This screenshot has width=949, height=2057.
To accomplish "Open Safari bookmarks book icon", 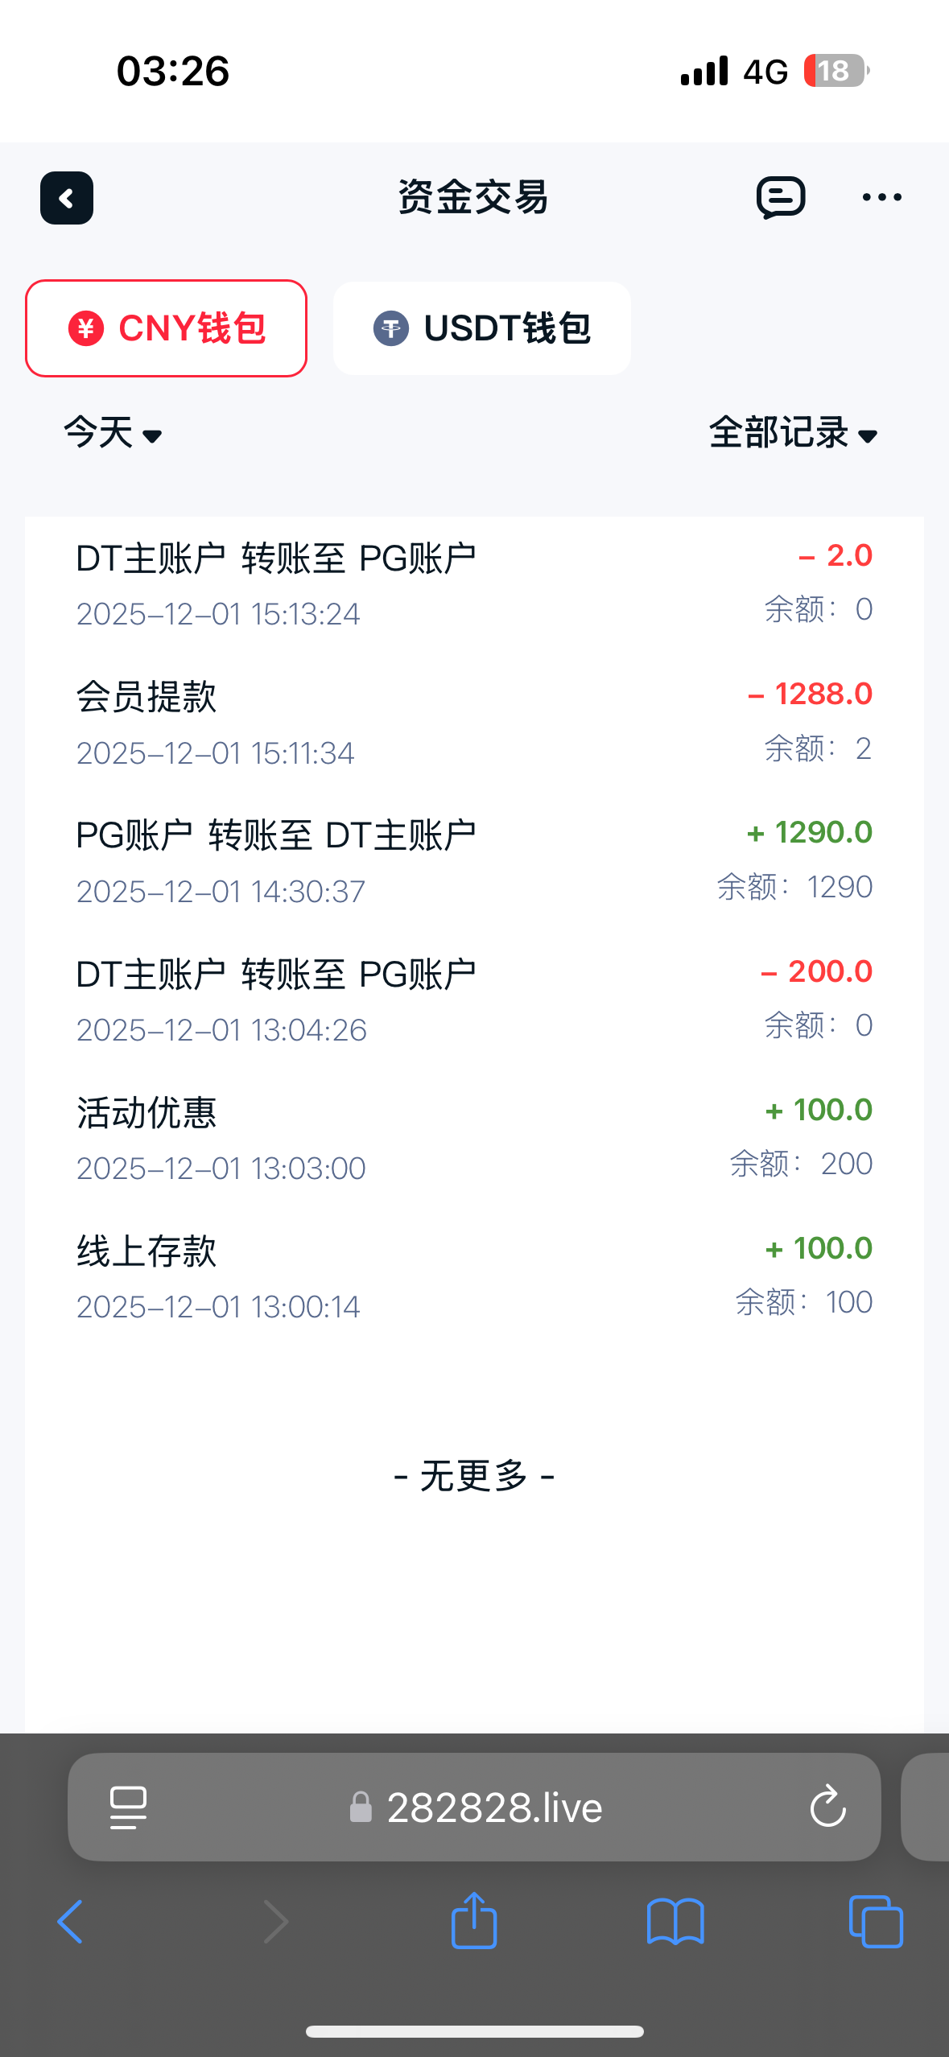I will click(x=675, y=1922).
